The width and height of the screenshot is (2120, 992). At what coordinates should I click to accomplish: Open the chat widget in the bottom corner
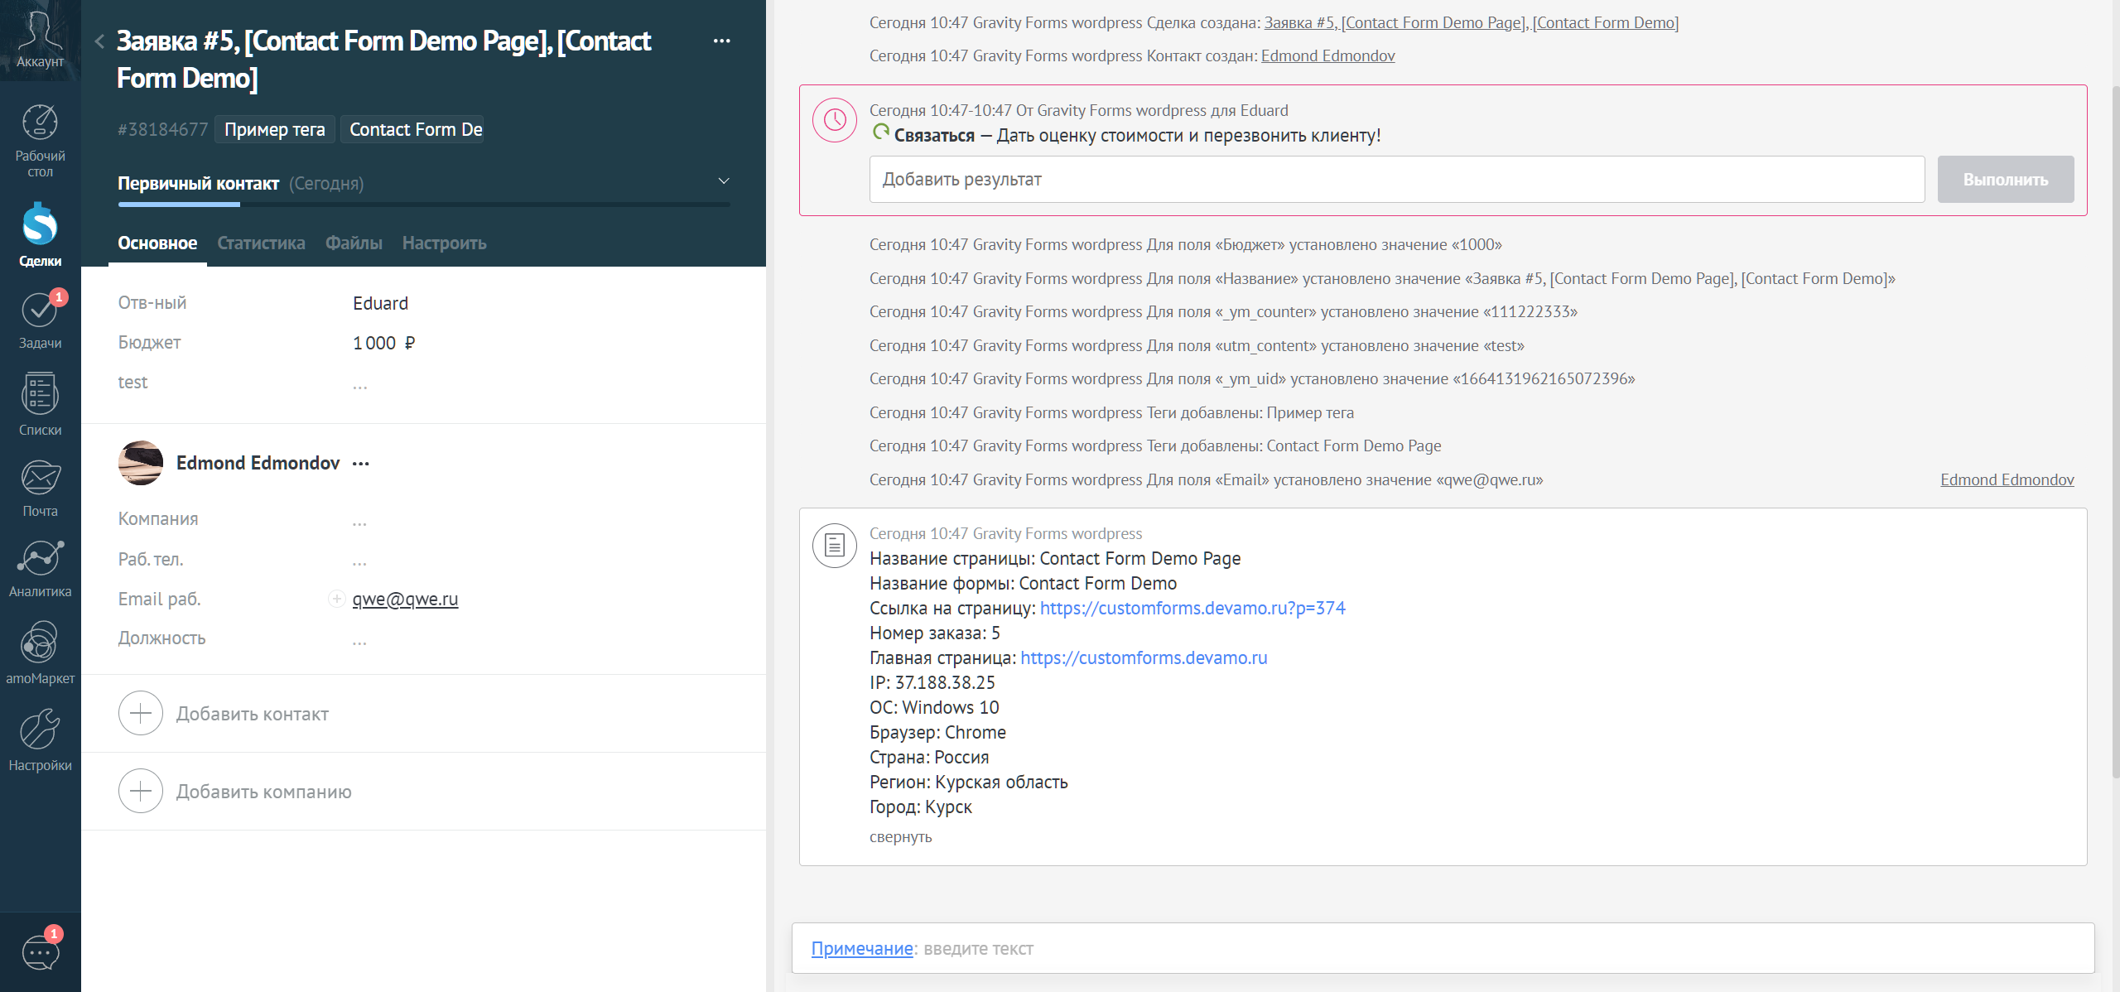point(39,952)
